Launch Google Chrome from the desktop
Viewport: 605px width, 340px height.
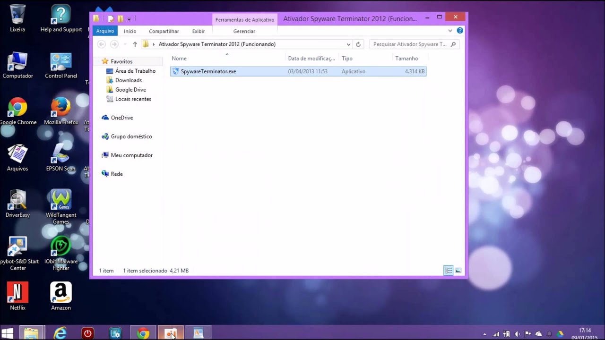coord(17,111)
